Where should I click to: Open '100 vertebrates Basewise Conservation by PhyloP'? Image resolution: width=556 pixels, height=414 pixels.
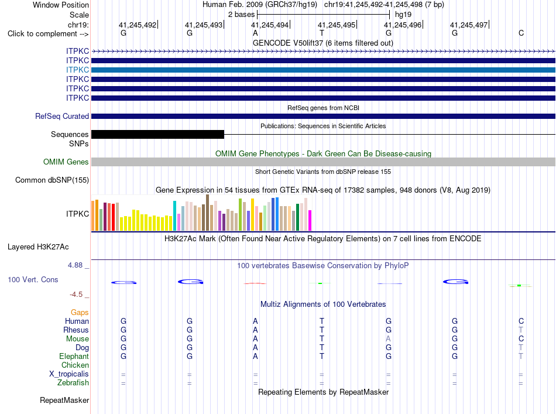[323, 266]
